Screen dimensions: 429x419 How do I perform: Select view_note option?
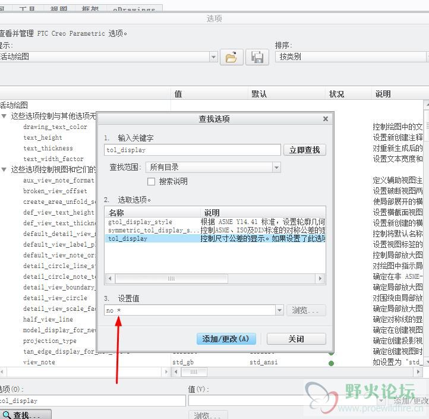tap(39, 362)
